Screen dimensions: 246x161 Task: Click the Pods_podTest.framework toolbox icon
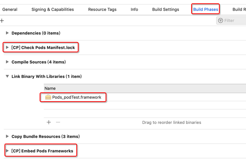click(48, 97)
